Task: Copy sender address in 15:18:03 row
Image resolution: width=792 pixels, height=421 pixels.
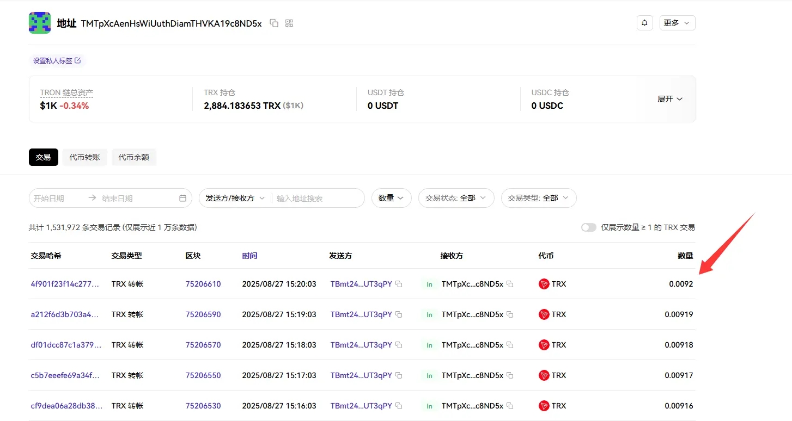Action: click(399, 345)
